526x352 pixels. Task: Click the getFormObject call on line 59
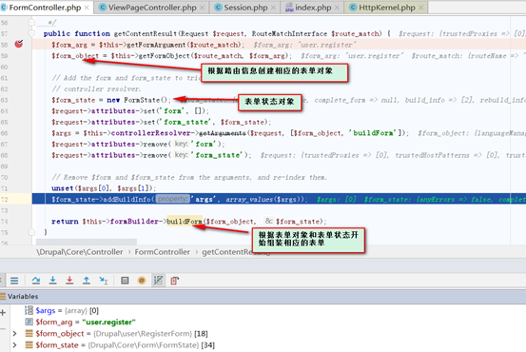[162, 55]
